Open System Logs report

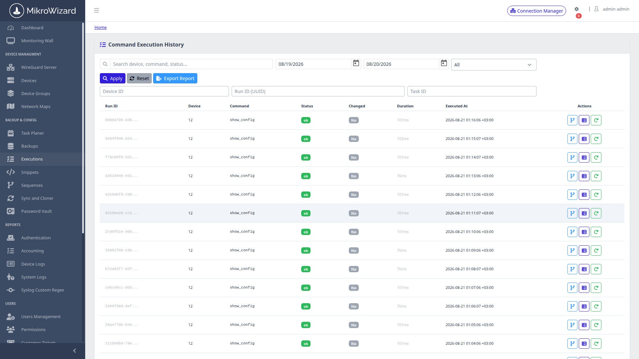41,277
